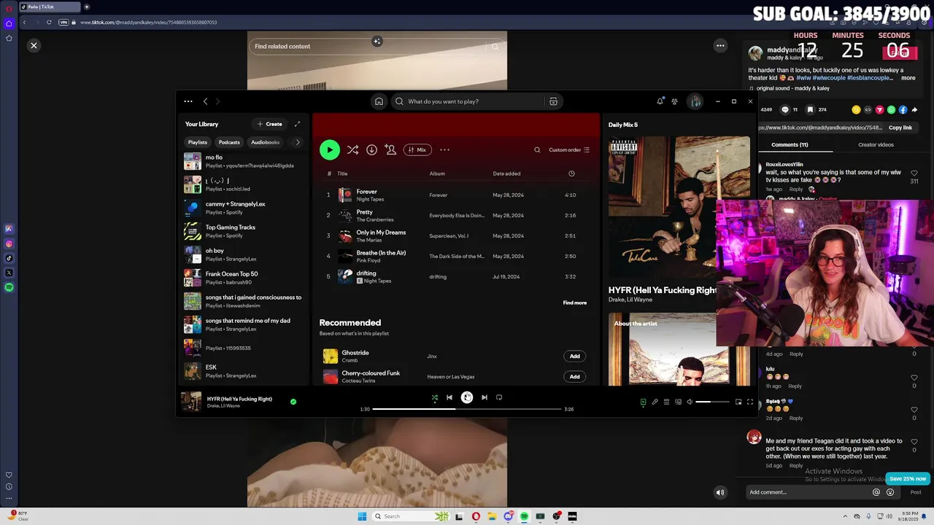Toggle shuffle in player bar

tap(434, 397)
